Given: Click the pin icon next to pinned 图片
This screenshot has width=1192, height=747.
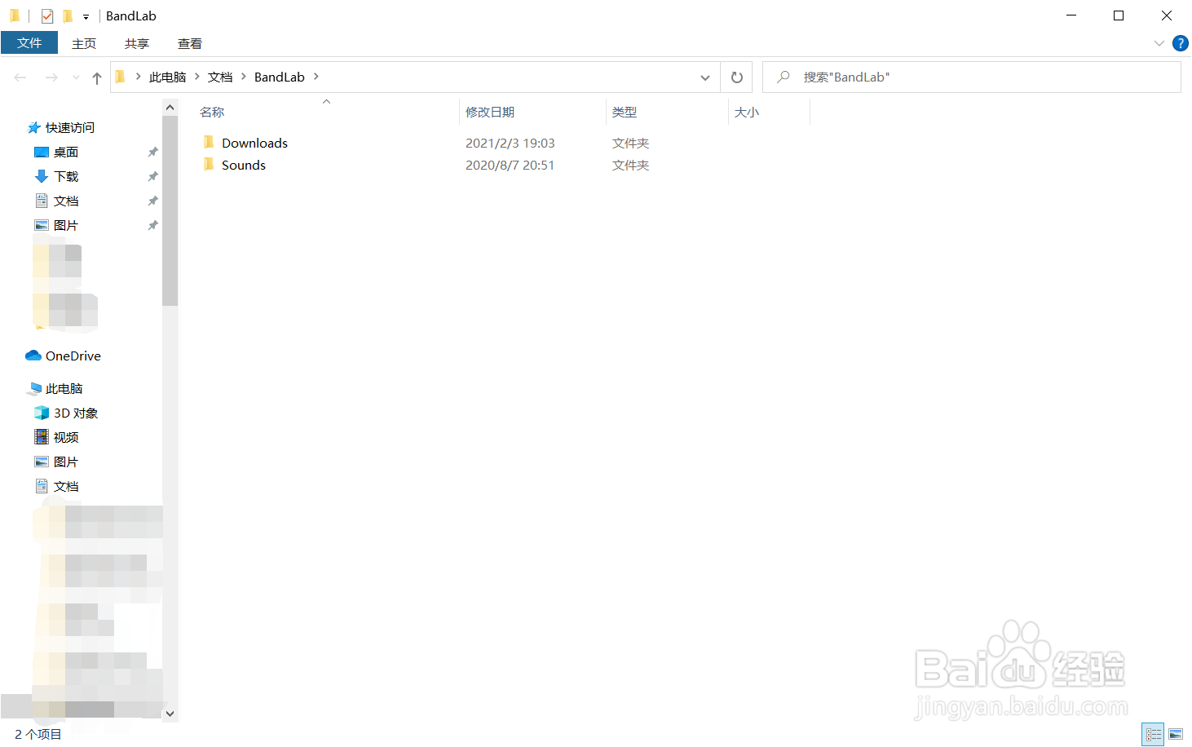Looking at the screenshot, I should tap(152, 225).
